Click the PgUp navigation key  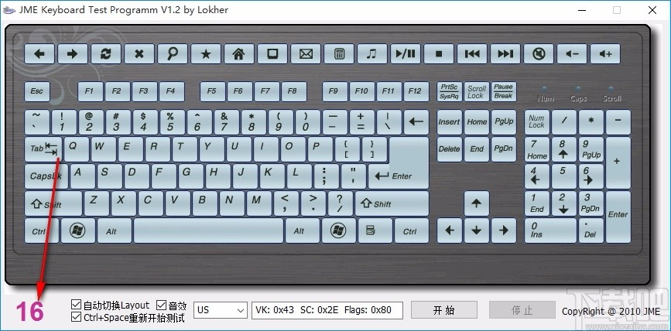coord(504,122)
